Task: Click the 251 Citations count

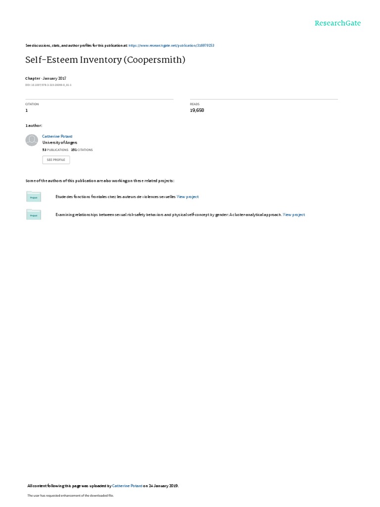Action: [x=82, y=150]
